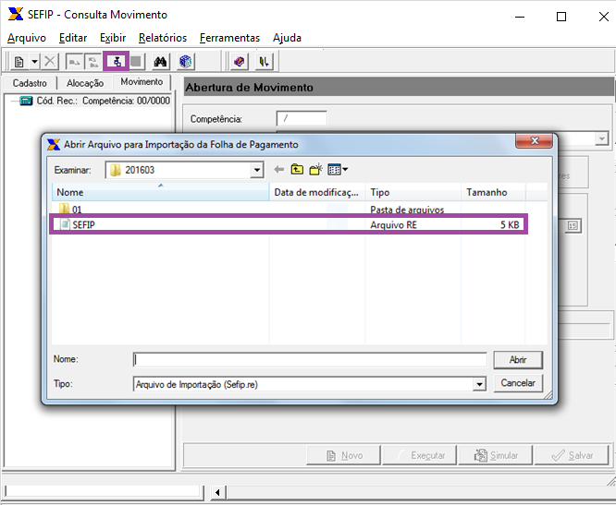Image resolution: width=616 pixels, height=505 pixels.
Task: Expand the Tipo file type dropdown
Action: (x=479, y=384)
